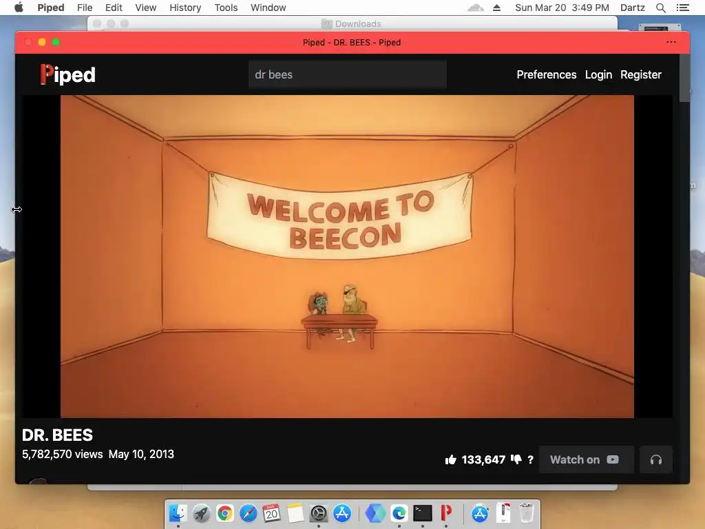705x529 pixels.
Task: Open Notification Center list icon
Action: coord(682,8)
